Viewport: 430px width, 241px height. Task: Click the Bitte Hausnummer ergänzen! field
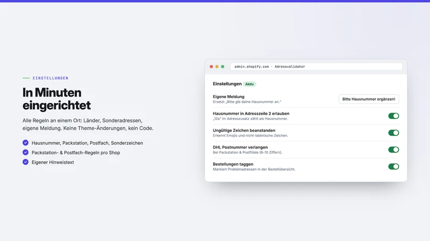[369, 99]
